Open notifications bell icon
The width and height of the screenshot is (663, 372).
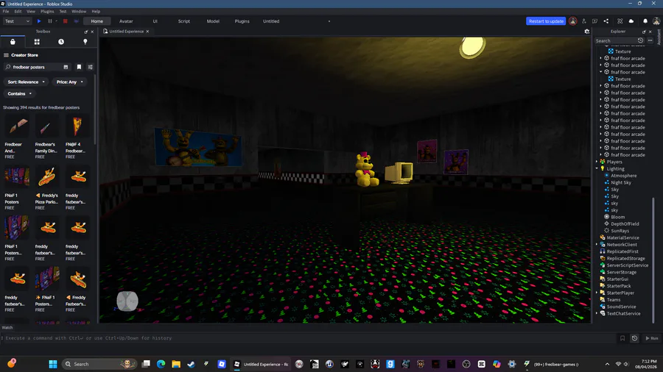coord(645,21)
